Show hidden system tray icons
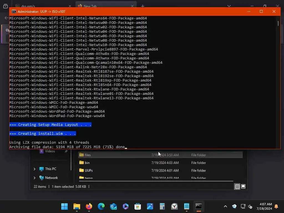The image size is (284, 213). [225, 206]
